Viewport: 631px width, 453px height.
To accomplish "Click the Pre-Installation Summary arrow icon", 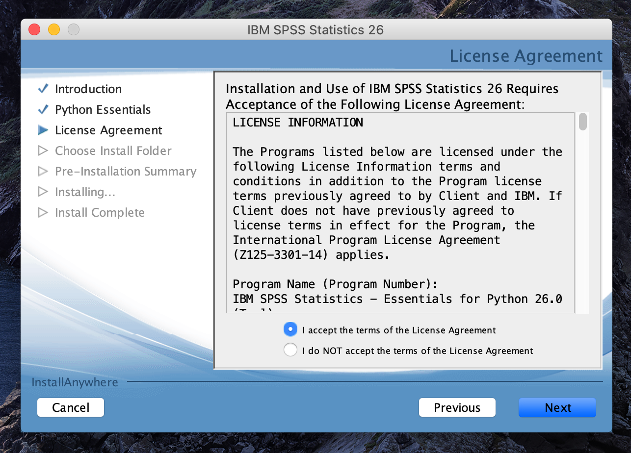I will click(x=43, y=171).
